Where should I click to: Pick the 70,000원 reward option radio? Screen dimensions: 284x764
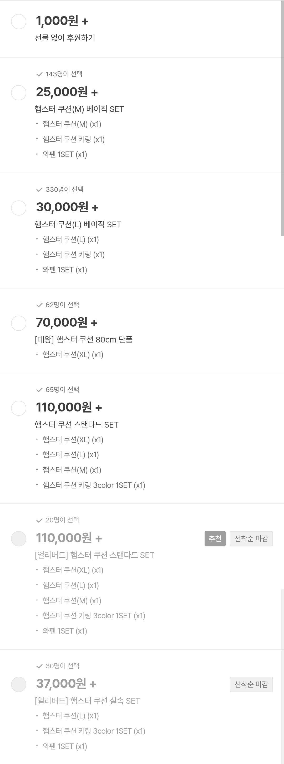[x=19, y=323]
